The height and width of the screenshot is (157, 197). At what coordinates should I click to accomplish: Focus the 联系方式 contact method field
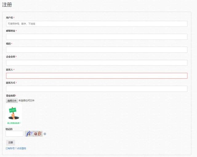click(x=97, y=89)
